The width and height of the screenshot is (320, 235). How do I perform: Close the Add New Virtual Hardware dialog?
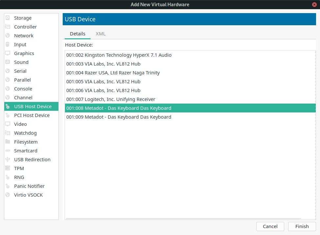[x=314, y=5]
